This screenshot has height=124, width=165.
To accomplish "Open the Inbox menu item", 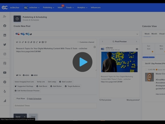I will tap(60, 7).
